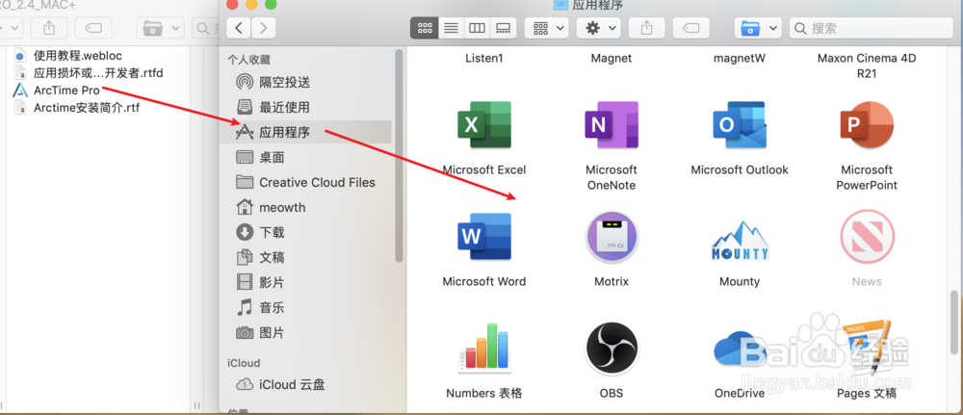Select the Listen1 app label
The image size is (963, 415).
484,59
